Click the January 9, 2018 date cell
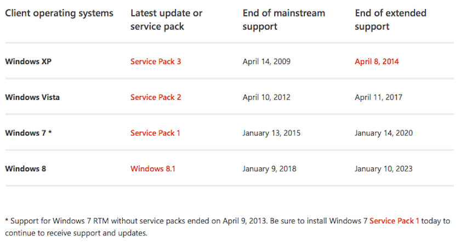Viewport: 466px width, 243px height. pos(269,168)
